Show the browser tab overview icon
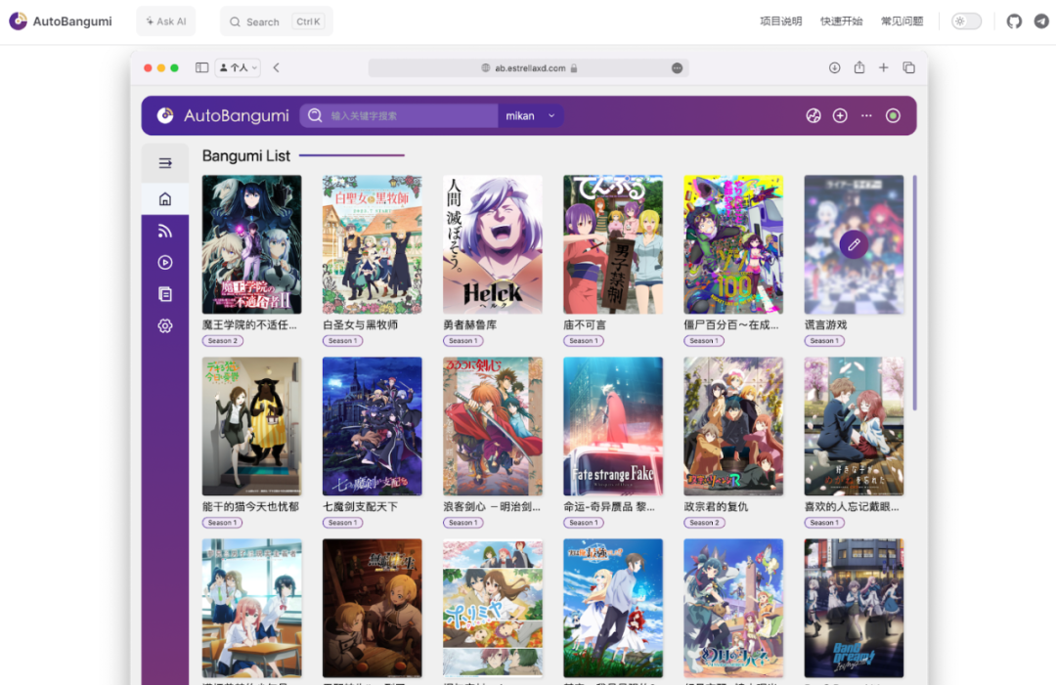Screen dimensions: 1056x685 pos(908,67)
